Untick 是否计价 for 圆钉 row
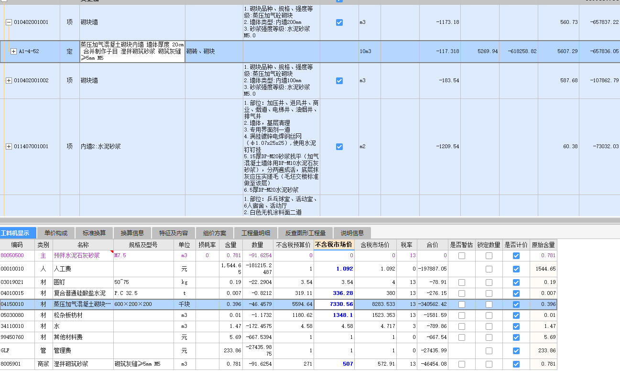This screenshot has height=380, width=620. point(516,282)
